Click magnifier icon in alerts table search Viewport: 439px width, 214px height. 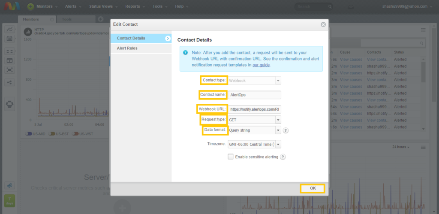pos(421,43)
